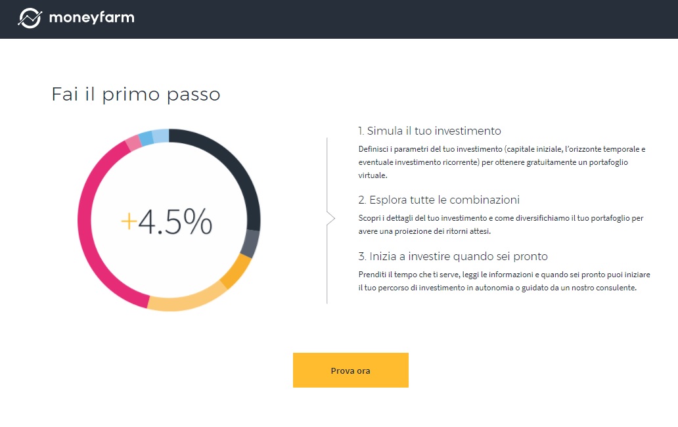Click the moneyfarm brand name text

point(92,18)
